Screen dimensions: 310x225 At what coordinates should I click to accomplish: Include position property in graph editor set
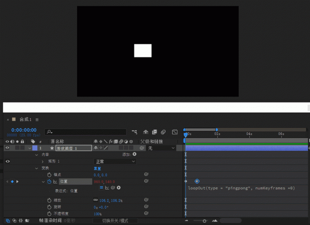point(55,182)
